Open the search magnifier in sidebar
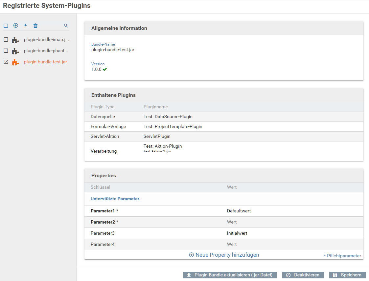This screenshot has height=281, width=369. tap(66, 26)
